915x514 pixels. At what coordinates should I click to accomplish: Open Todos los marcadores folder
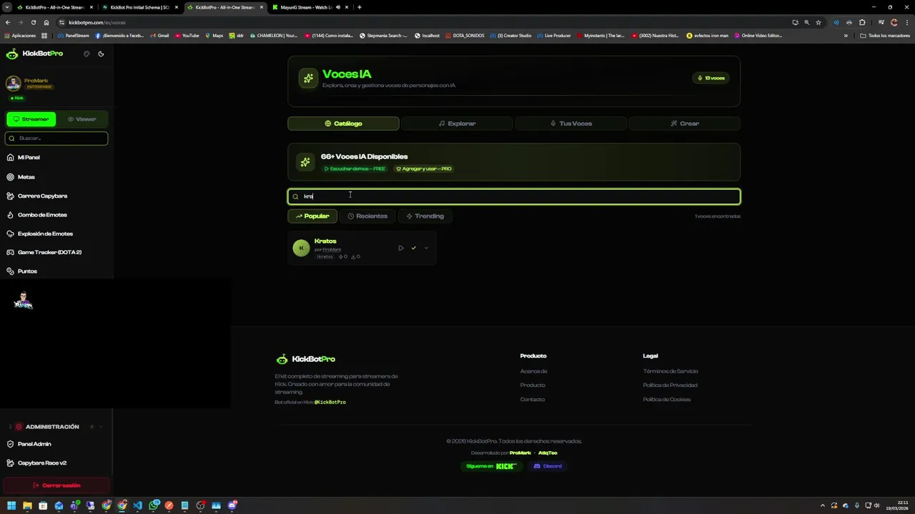click(x=885, y=36)
